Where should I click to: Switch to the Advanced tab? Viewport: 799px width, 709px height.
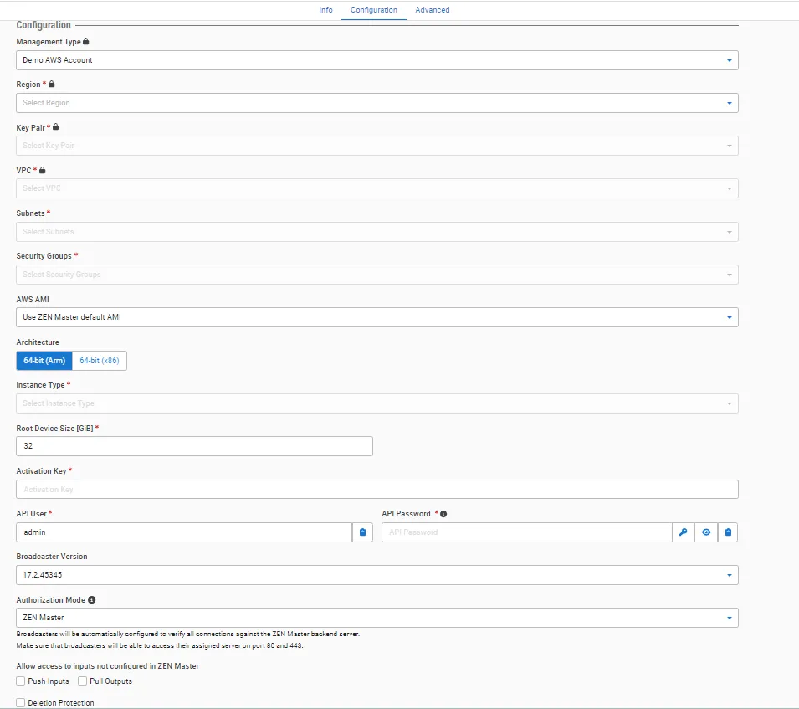432,10
